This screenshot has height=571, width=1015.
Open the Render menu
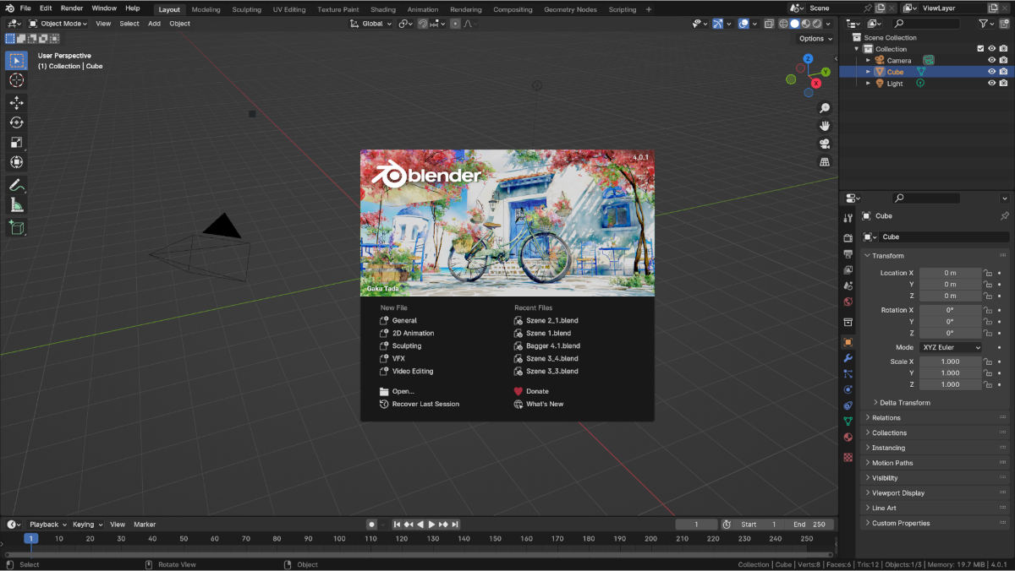coord(72,8)
